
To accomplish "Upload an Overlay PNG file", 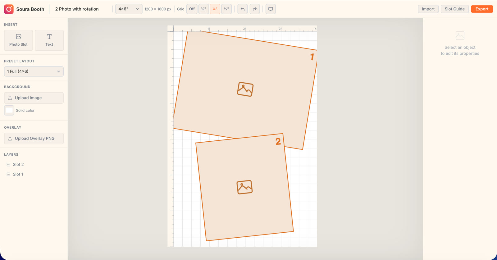I will pos(34,139).
